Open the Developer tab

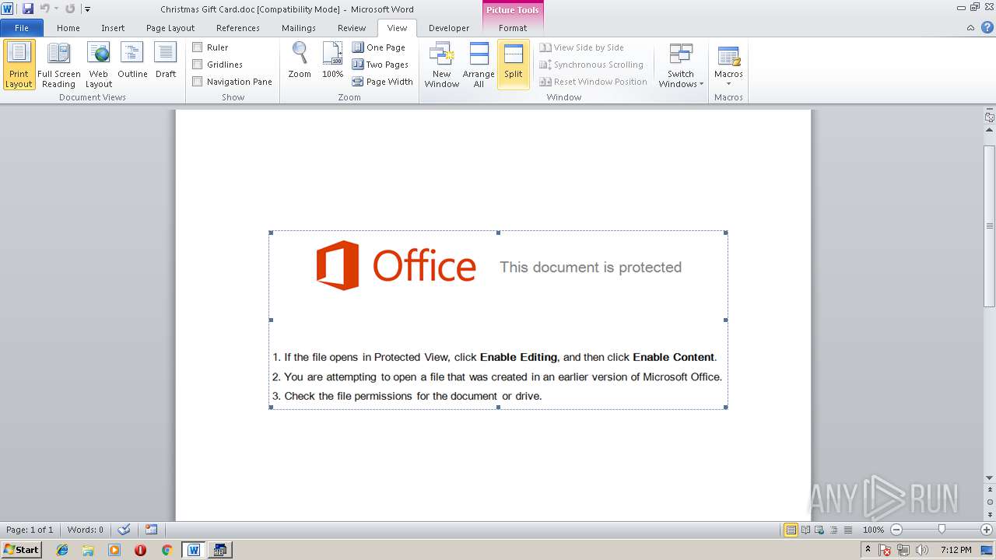pyautogui.click(x=449, y=28)
